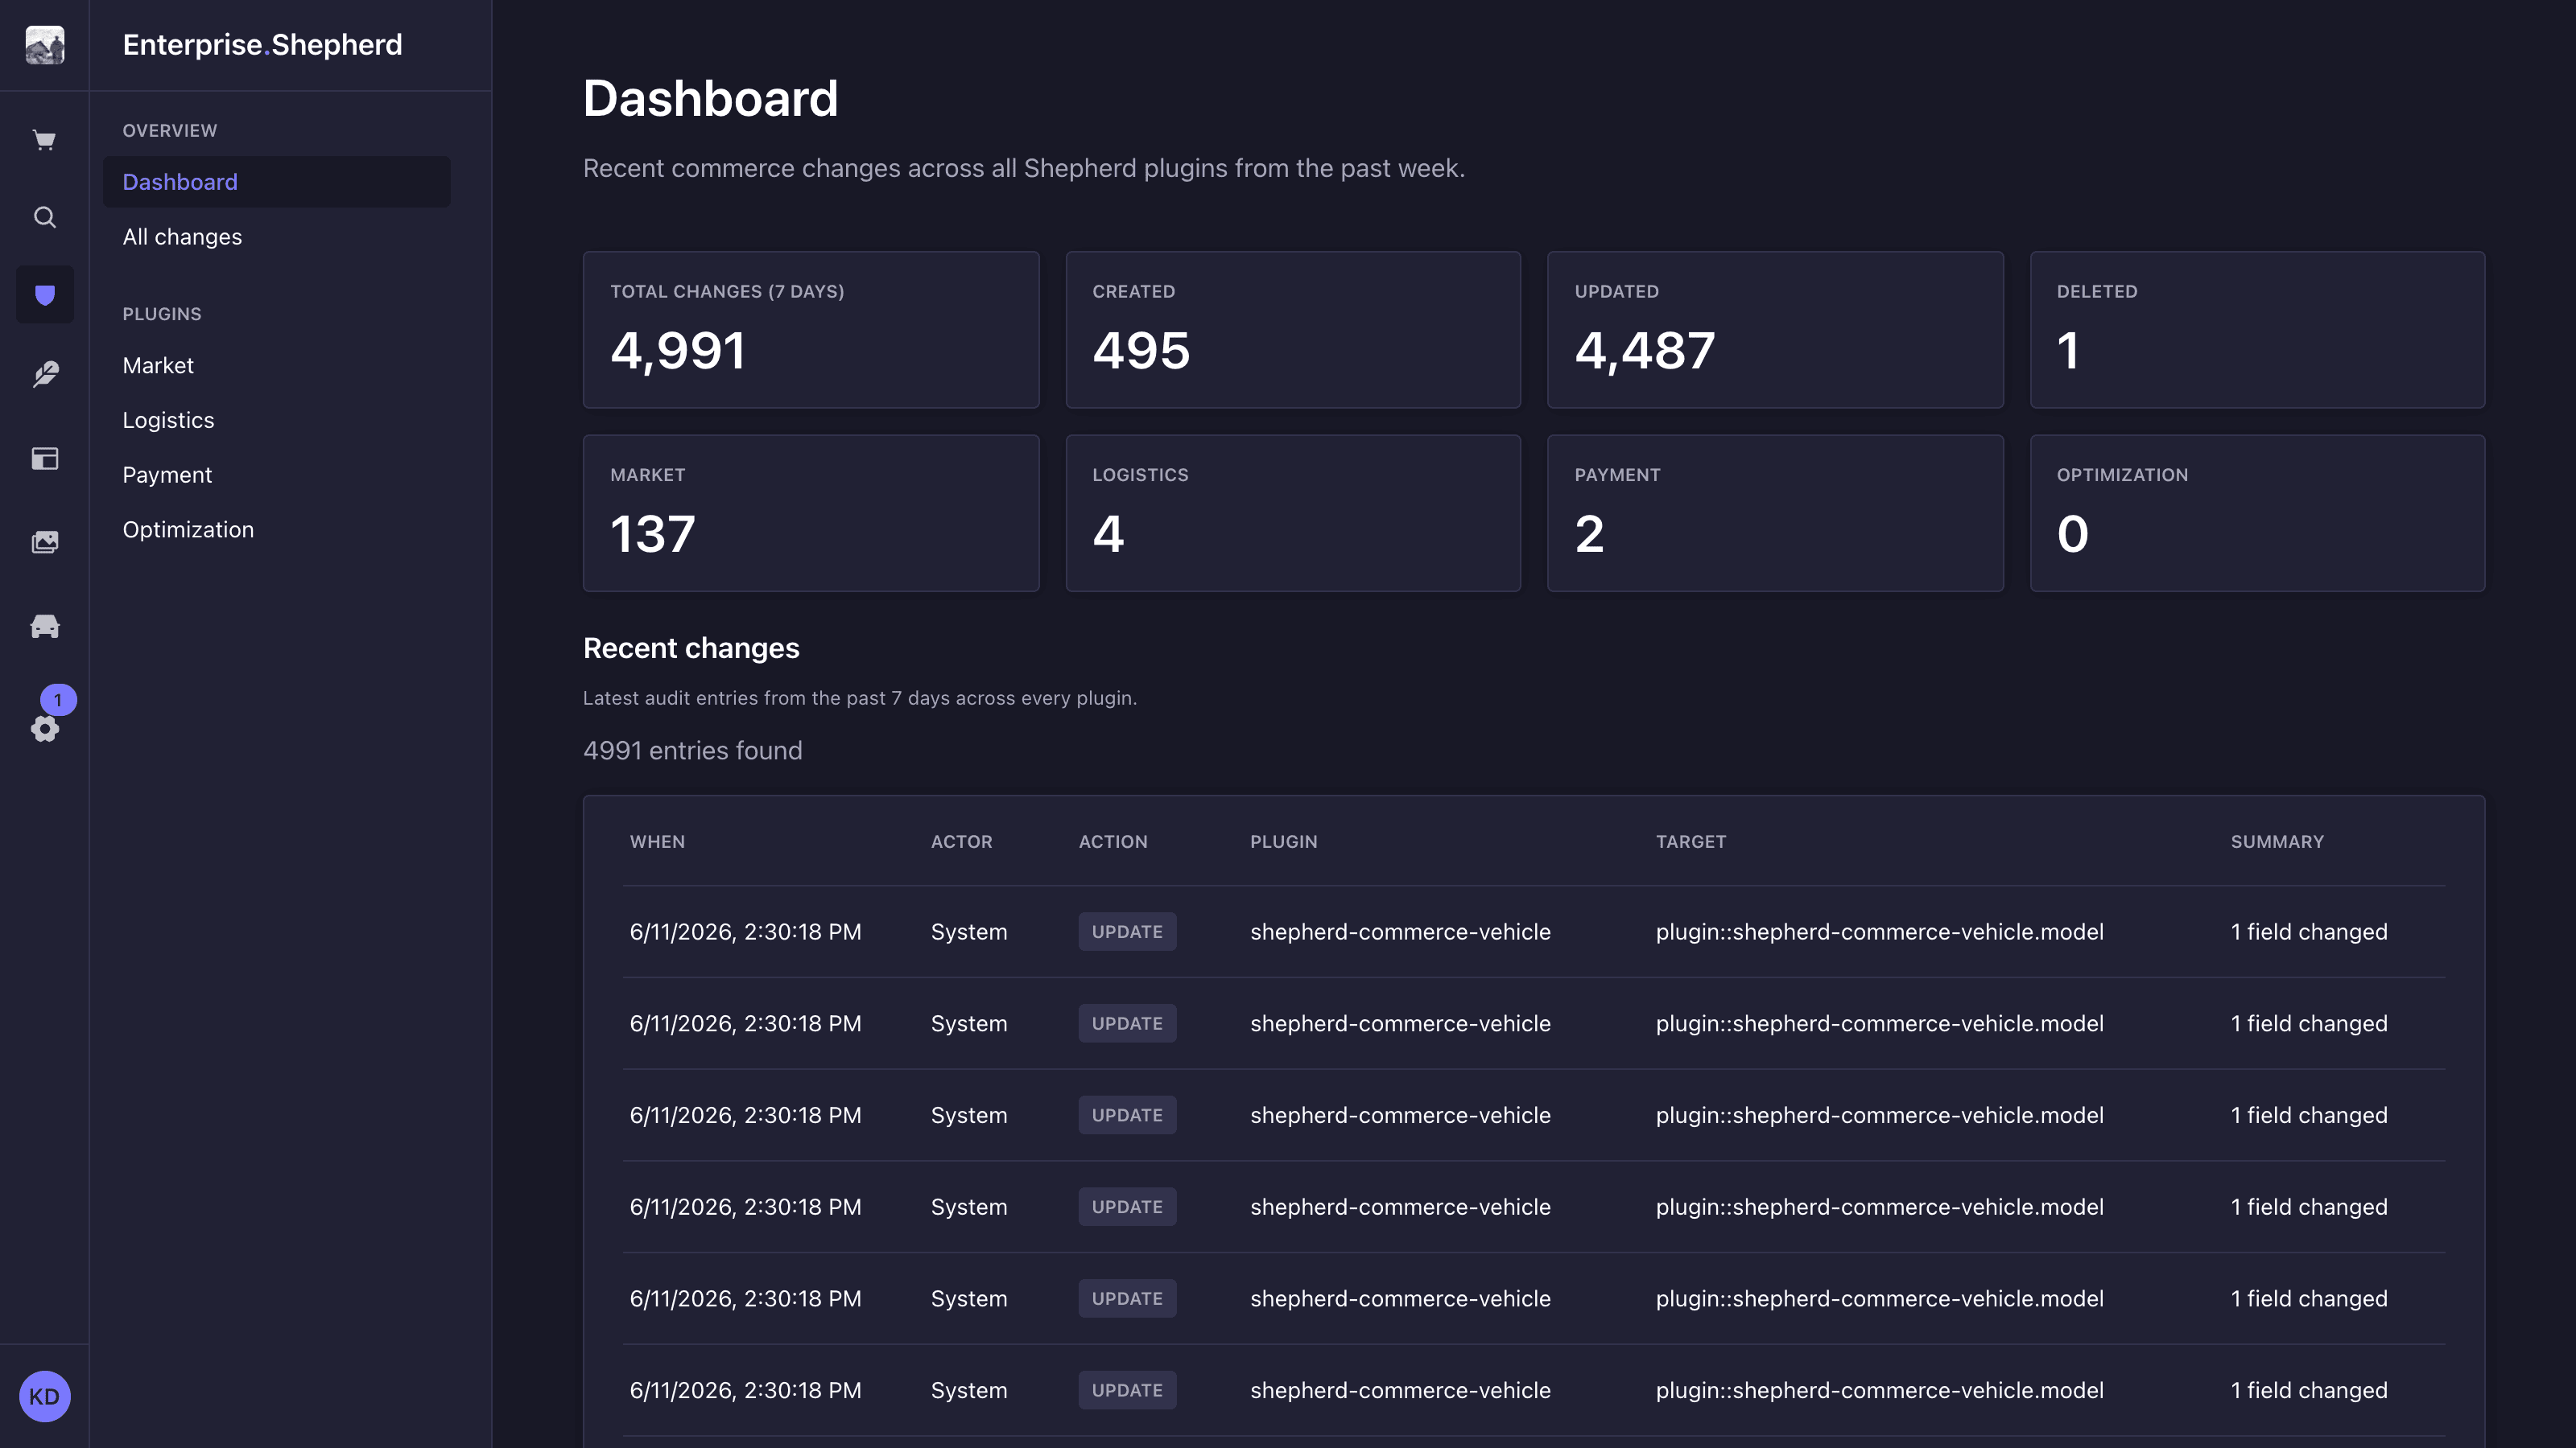Click the SUMMARY column header
The width and height of the screenshot is (2576, 1448).
click(x=2277, y=841)
